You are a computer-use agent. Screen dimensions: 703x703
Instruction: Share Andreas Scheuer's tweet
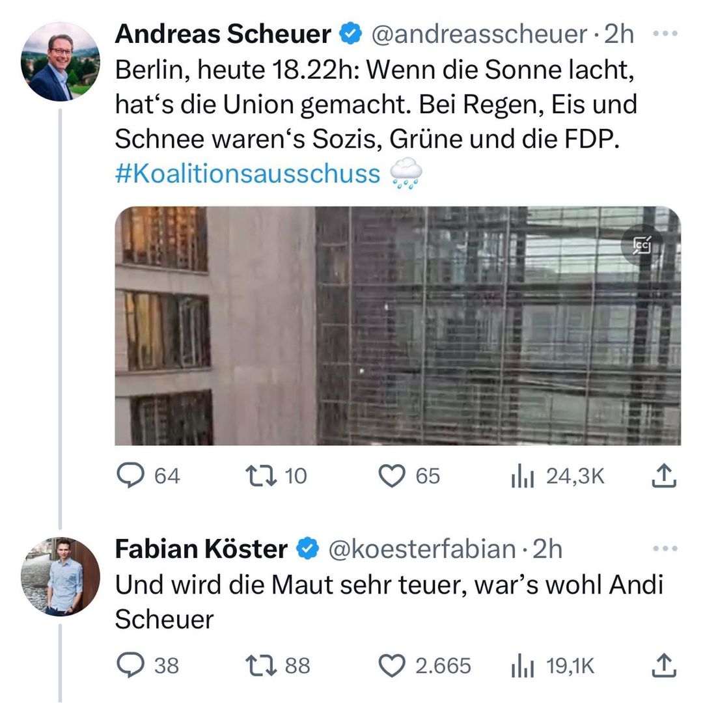[x=664, y=476]
